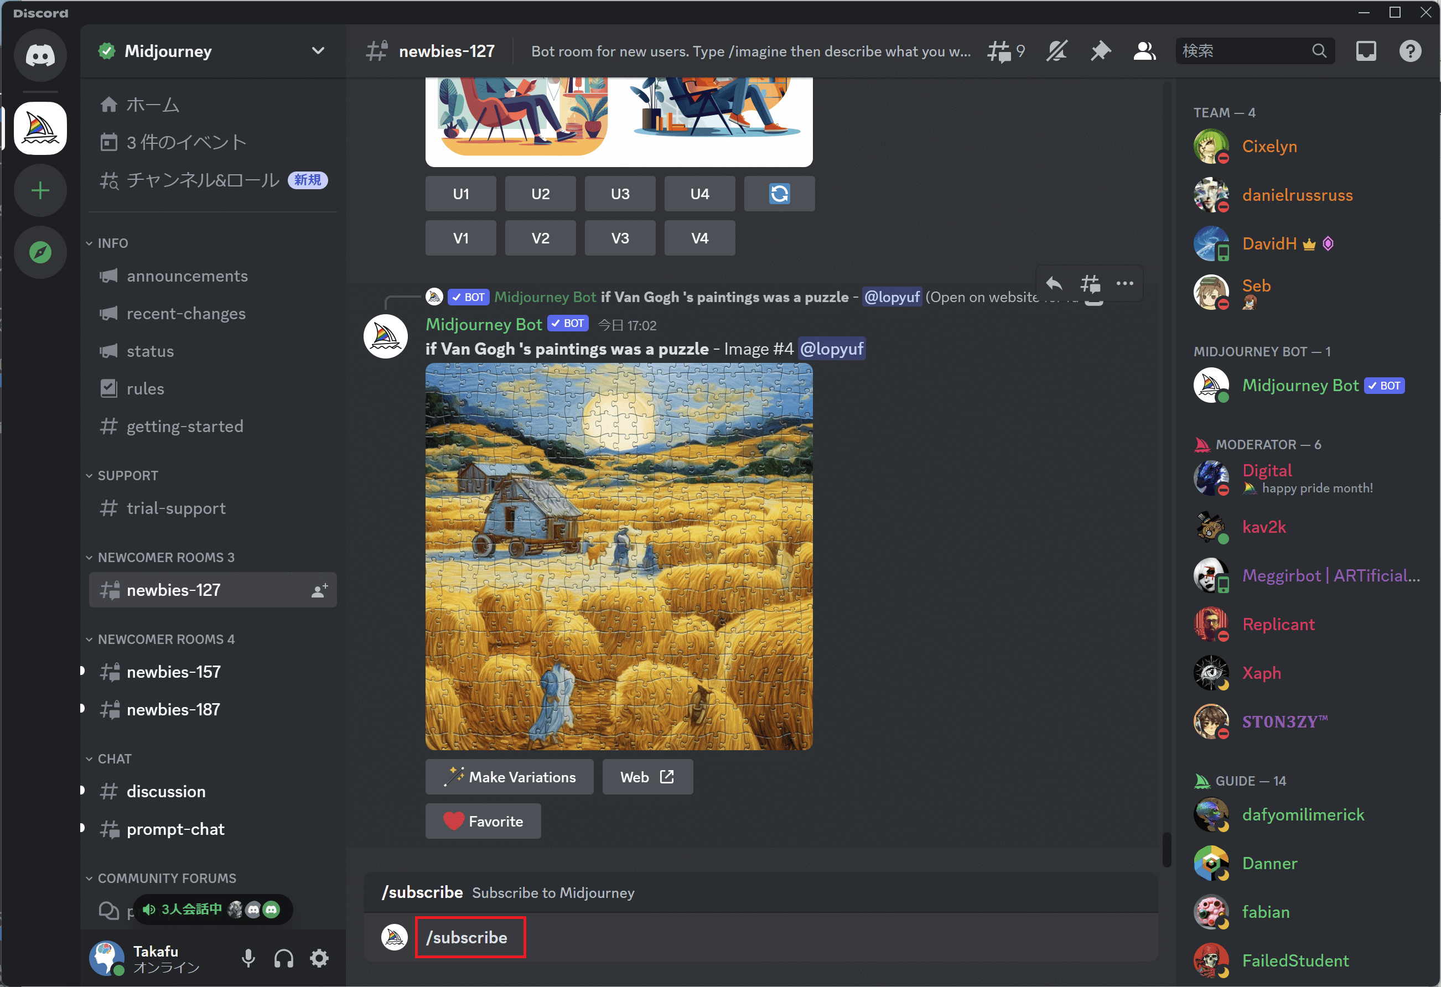This screenshot has height=987, width=1441.
Task: Toggle headphones deafen in user panel
Action: [284, 958]
